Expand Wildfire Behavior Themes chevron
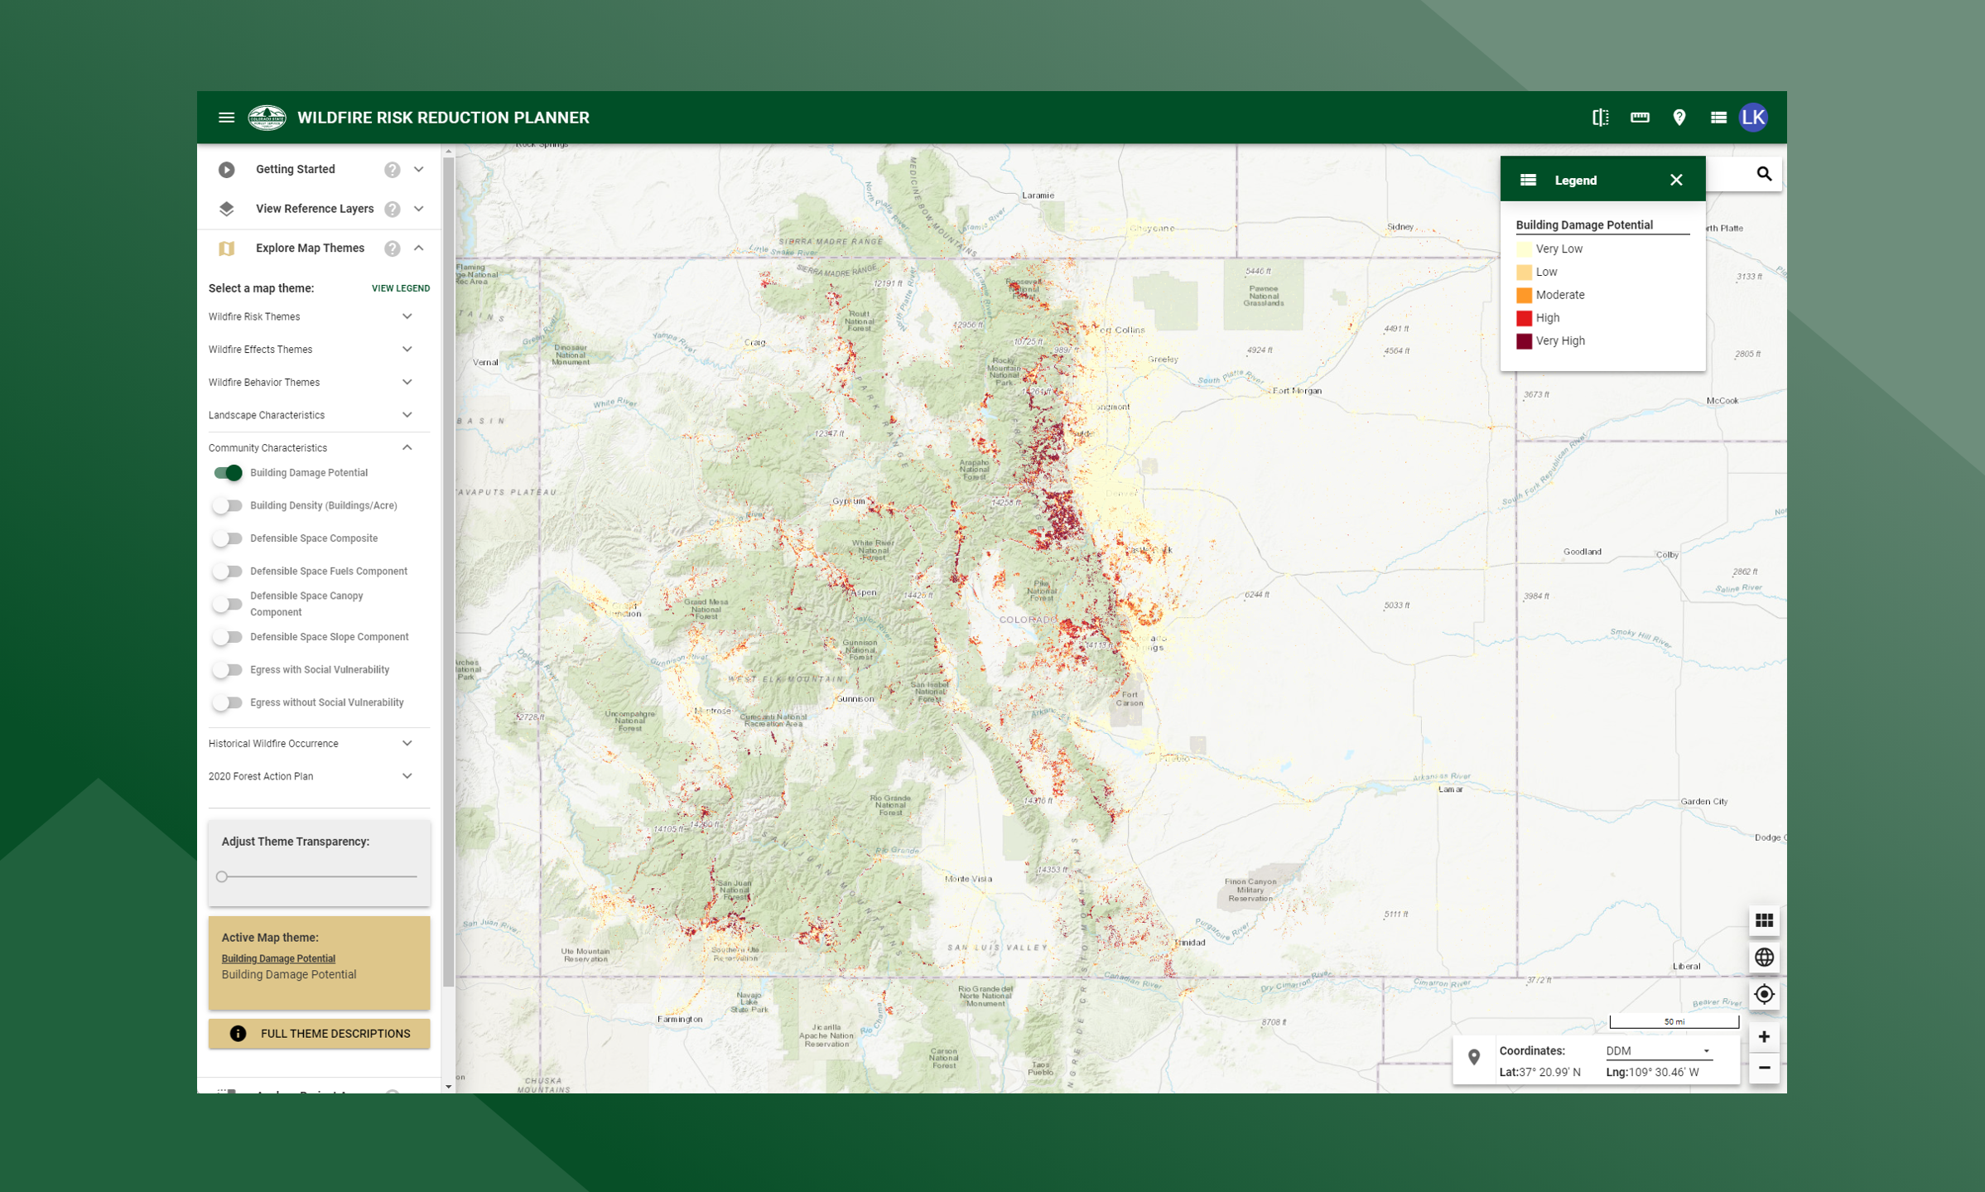Image resolution: width=1985 pixels, height=1192 pixels. 407,383
